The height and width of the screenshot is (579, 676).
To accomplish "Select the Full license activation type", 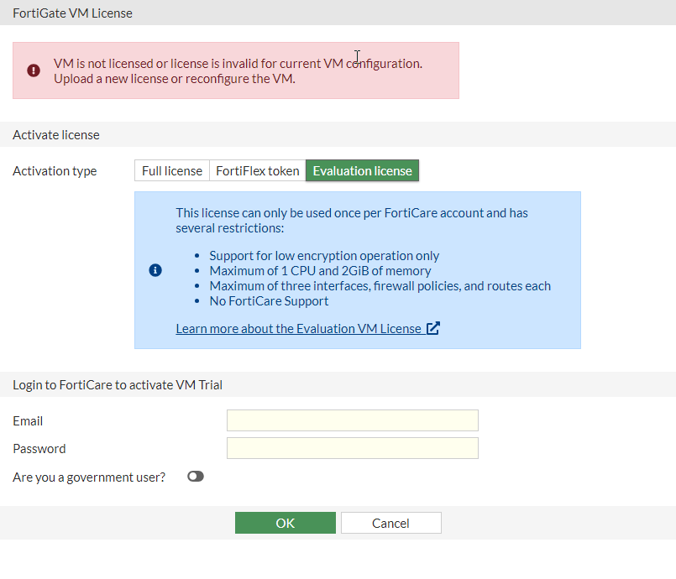I will point(172,170).
